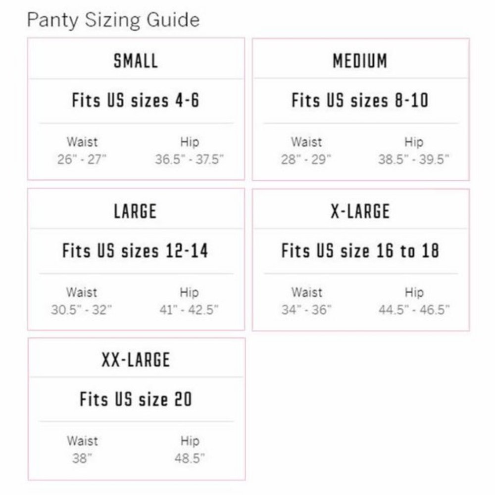The width and height of the screenshot is (495, 495).
Task: Select the XX-LARGE size heading
Action: pos(136,360)
